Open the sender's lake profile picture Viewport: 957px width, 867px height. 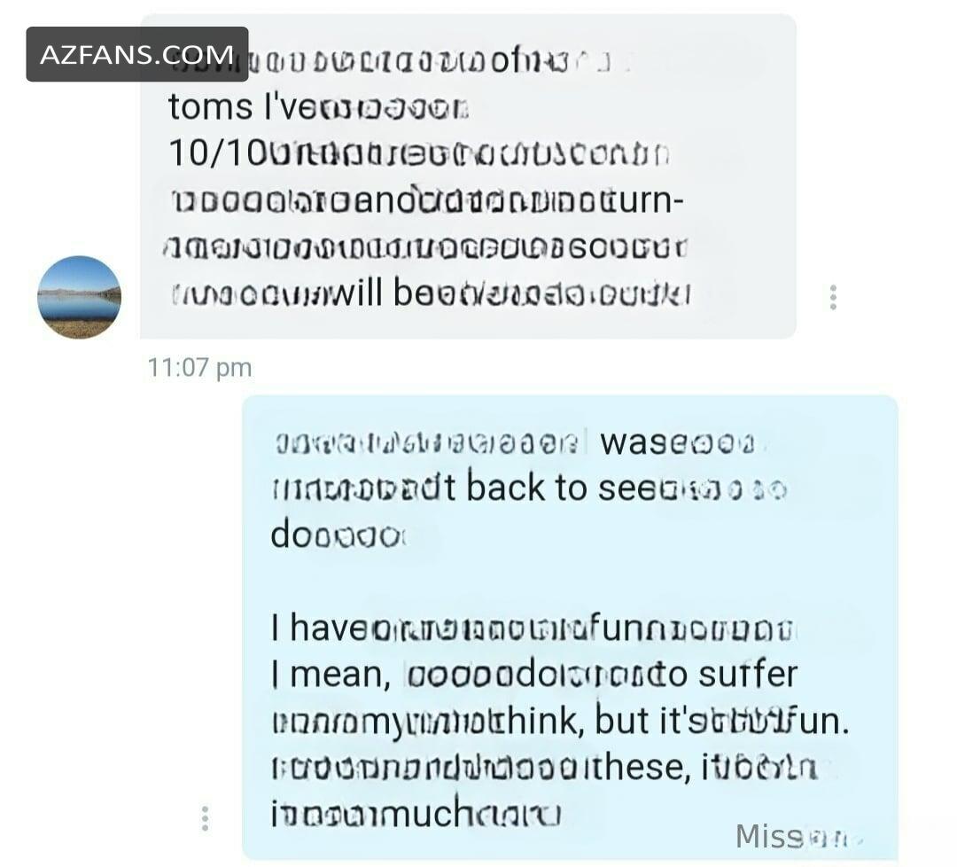[80, 297]
